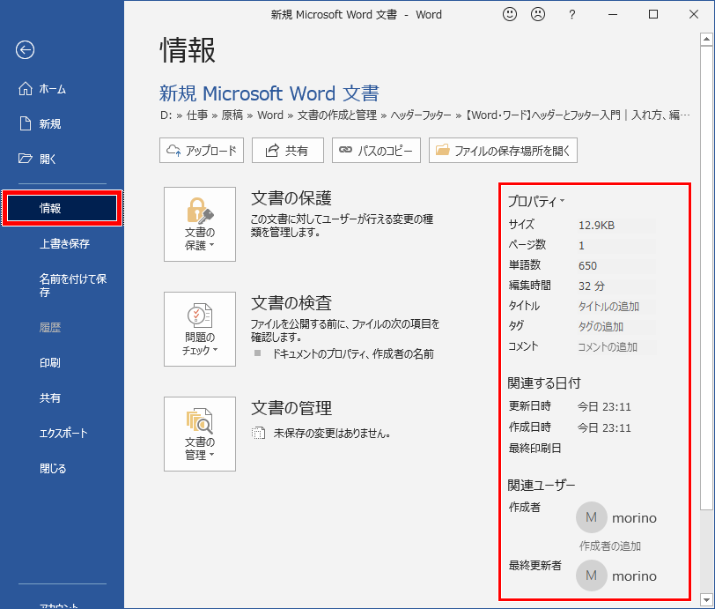Open the 共有 page in the sidebar

point(49,397)
